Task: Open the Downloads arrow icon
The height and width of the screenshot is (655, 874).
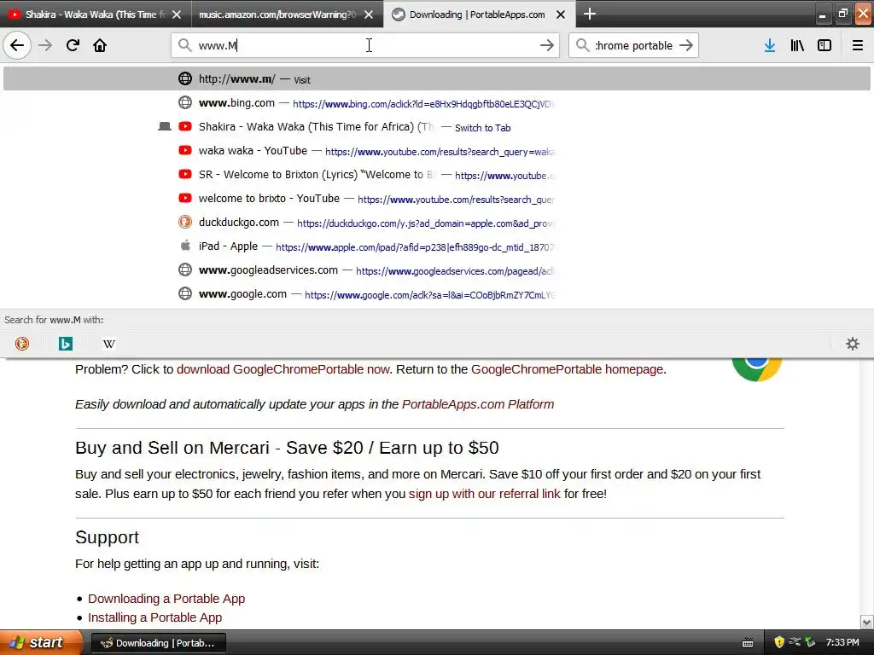Action: pos(770,45)
